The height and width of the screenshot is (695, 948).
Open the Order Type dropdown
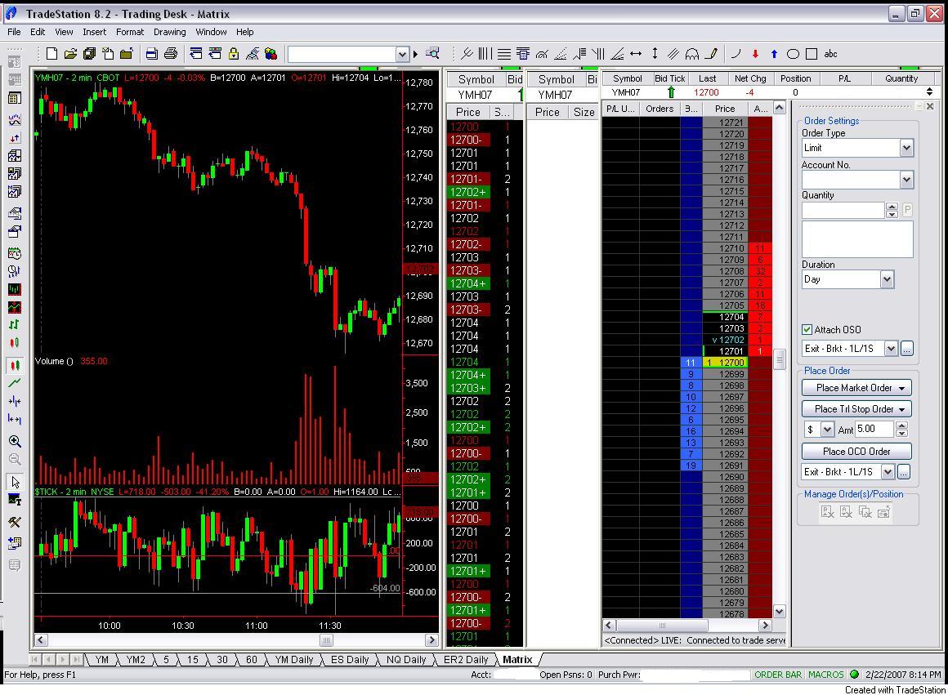(906, 148)
